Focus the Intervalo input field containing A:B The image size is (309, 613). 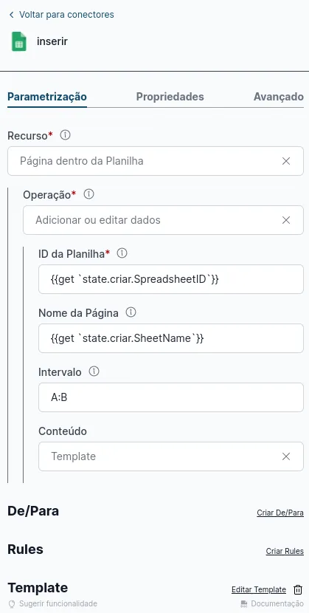click(171, 397)
